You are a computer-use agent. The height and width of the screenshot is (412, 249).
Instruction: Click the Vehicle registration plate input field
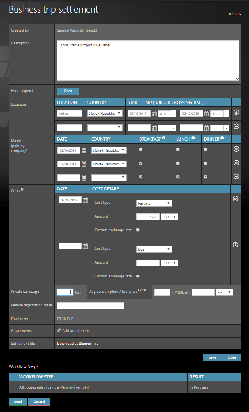pyautogui.click(x=90, y=306)
